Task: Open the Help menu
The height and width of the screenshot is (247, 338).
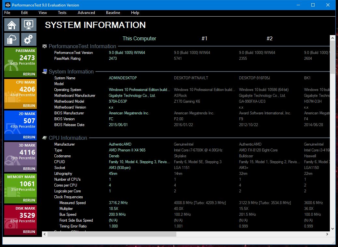Action: coord(135,13)
